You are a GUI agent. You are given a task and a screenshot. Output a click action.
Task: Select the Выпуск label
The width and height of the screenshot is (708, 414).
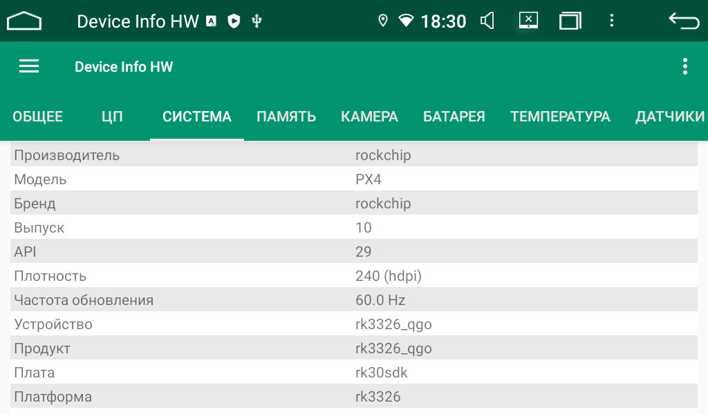click(x=39, y=228)
